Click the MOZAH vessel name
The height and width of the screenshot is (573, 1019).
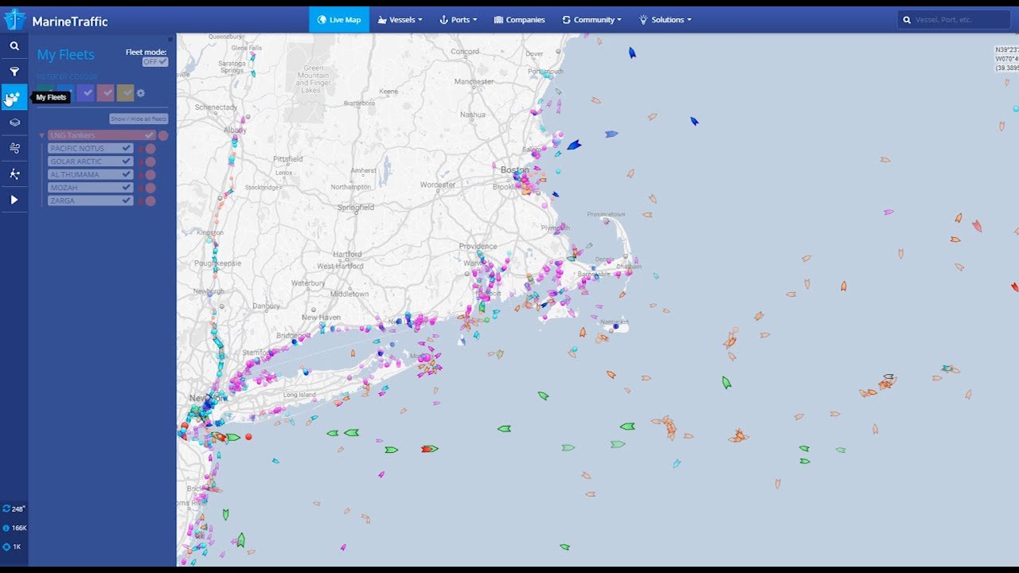(64, 188)
